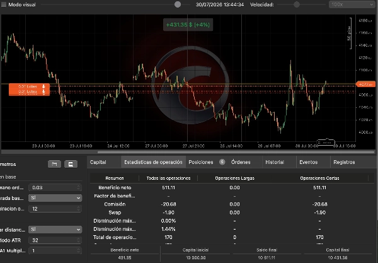Click down arrow on first 0.01 Lotes position
Screen dimensions: 378x263
(43, 86)
